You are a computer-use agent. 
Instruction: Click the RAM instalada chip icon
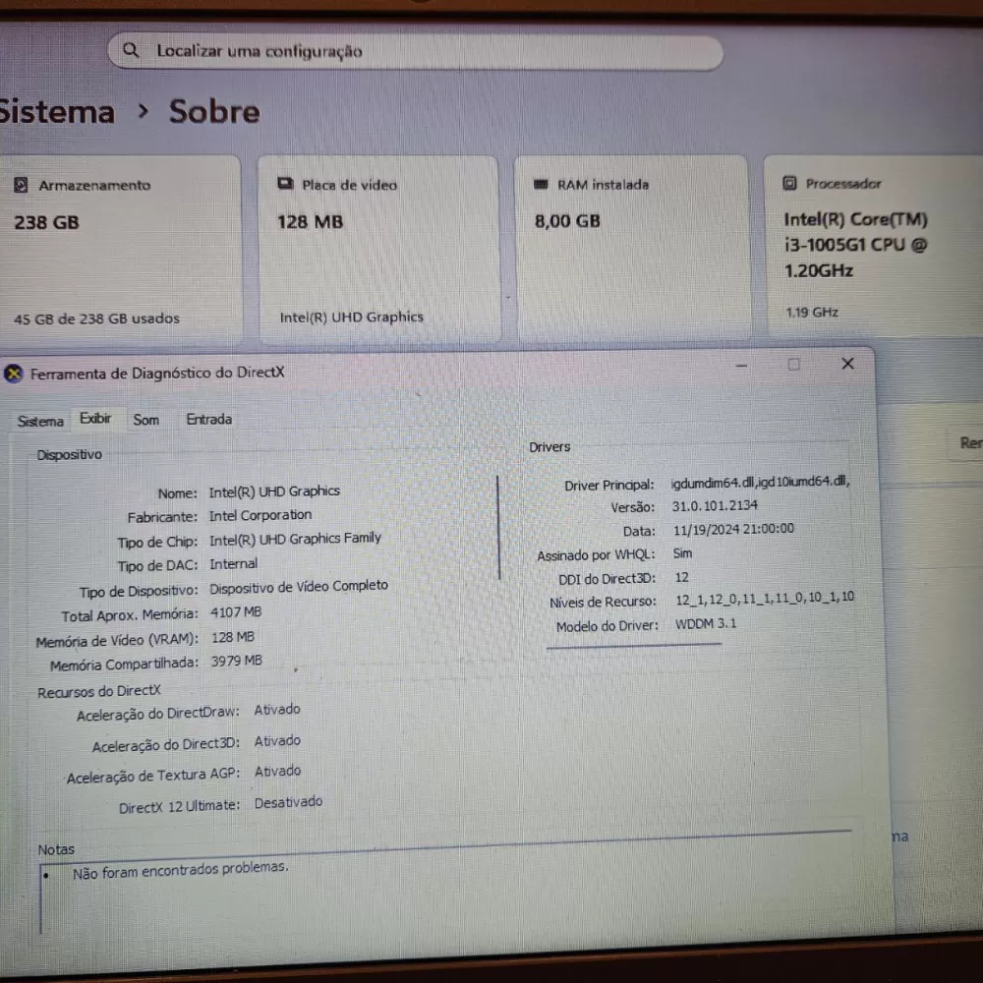coord(541,185)
